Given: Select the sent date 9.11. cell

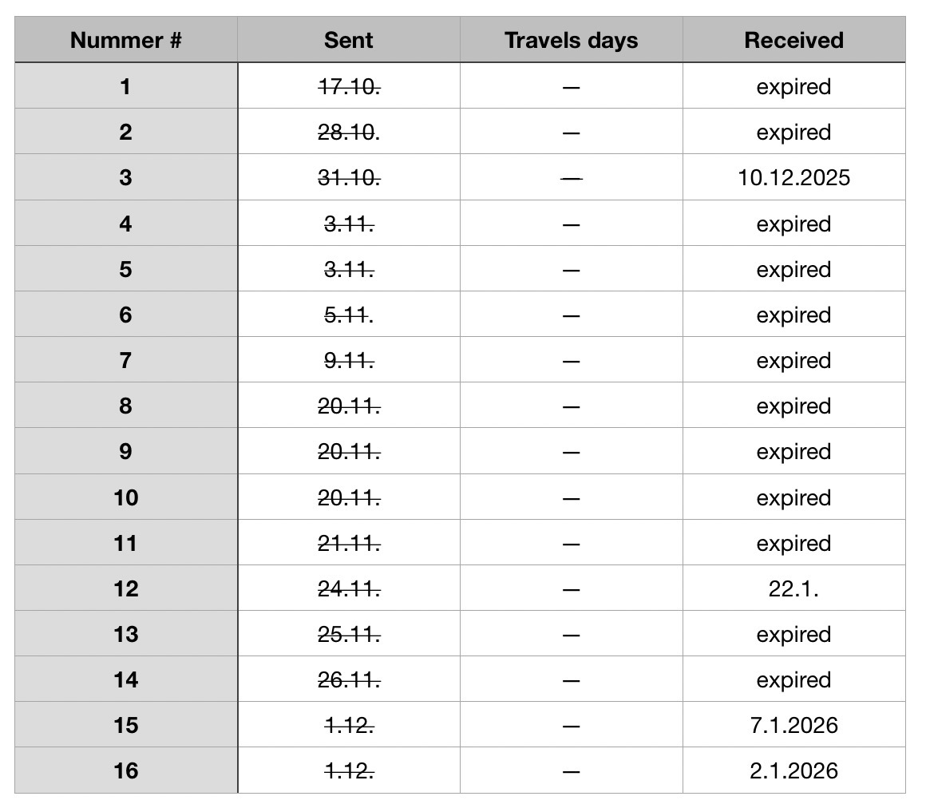Looking at the screenshot, I should 349,360.
